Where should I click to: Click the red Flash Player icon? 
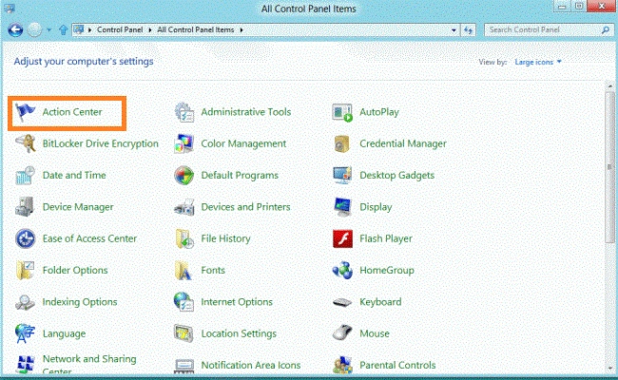coord(342,239)
